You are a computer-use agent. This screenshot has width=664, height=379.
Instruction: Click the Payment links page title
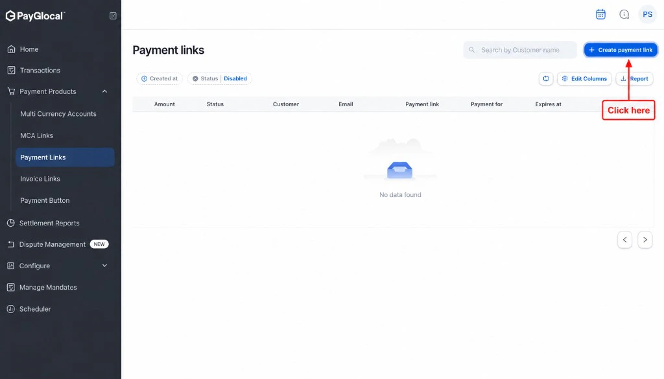tap(169, 50)
